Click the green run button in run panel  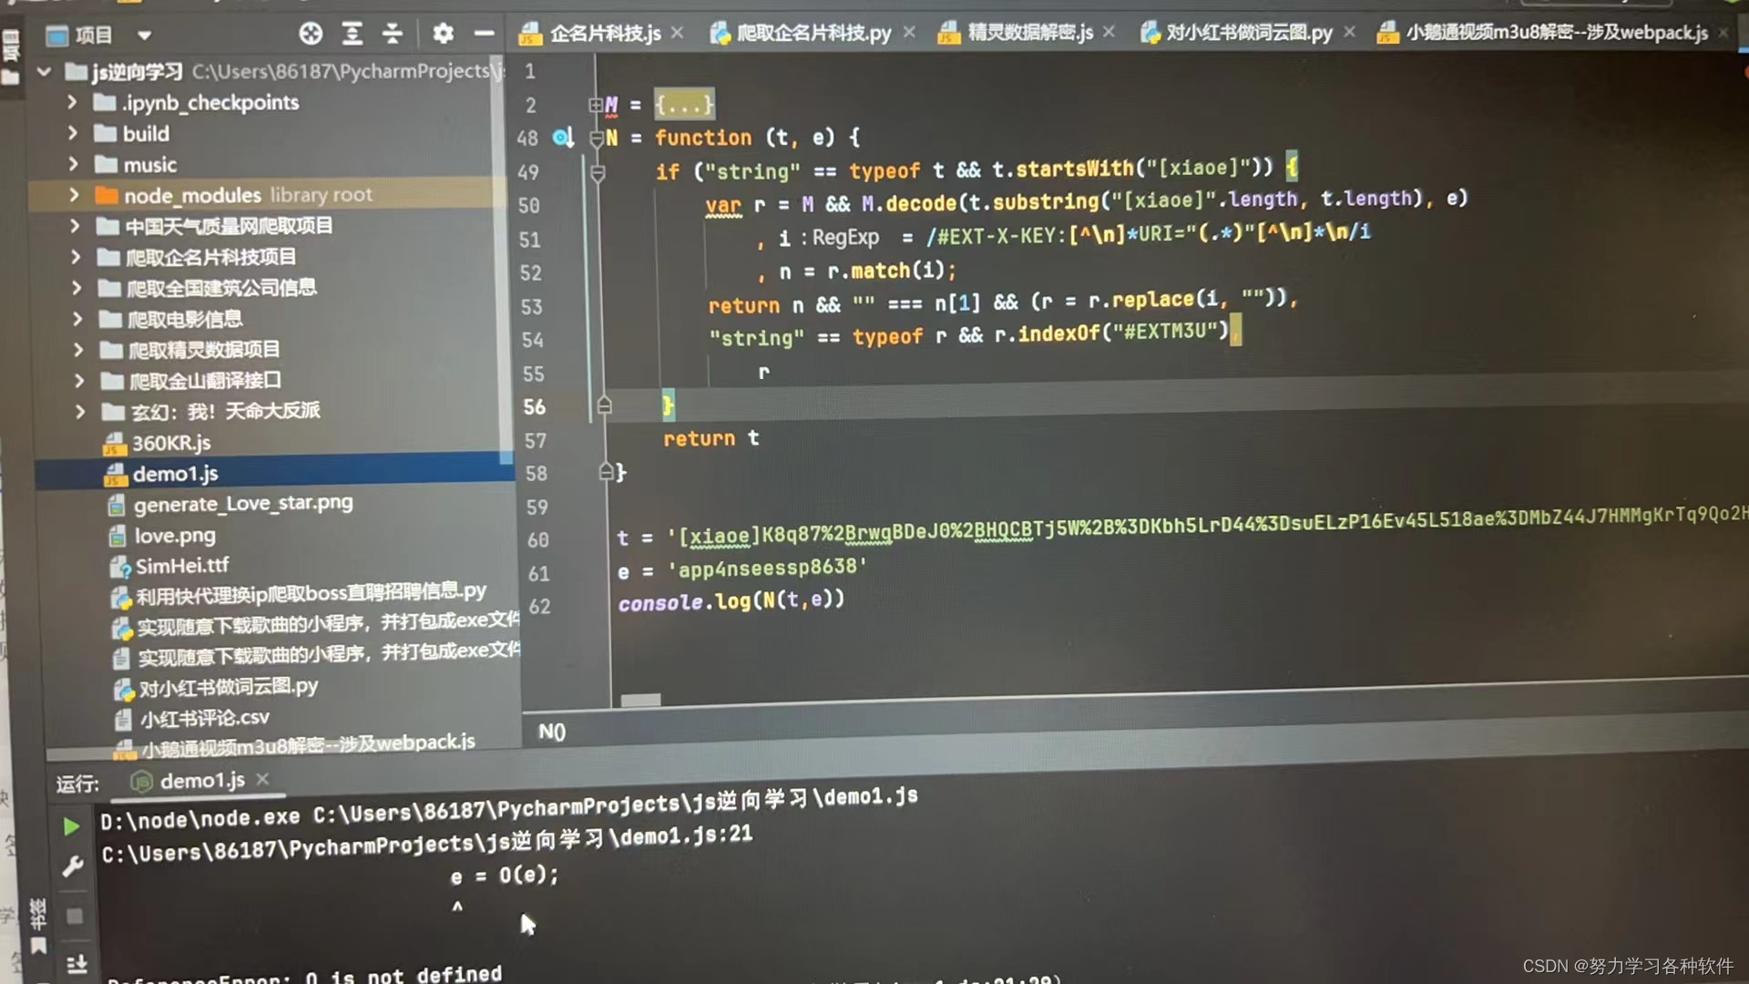click(x=71, y=826)
